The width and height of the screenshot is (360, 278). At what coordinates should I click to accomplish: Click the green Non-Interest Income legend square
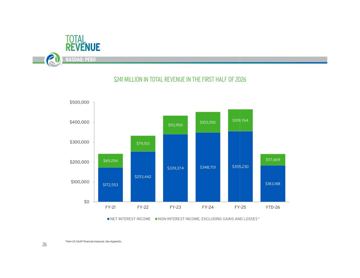(156, 219)
